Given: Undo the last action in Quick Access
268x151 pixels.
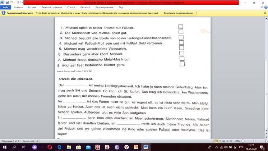Looking at the screenshot, I should click(11, 3).
